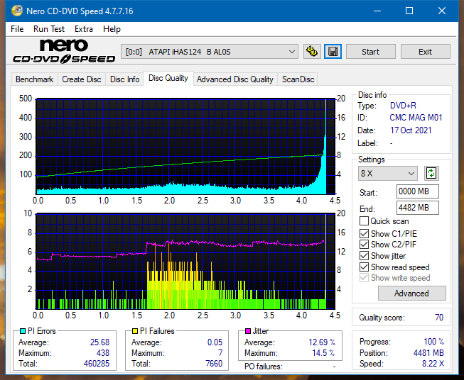This screenshot has height=380, width=464.
Task: Open the ATAPI iHAS124 drive dropdown
Action: [x=210, y=52]
